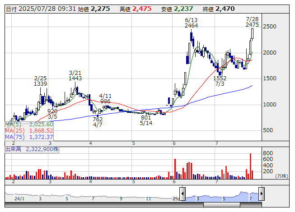Click the gray scrollbar track left of the thumb
Image resolution: width=295 pixels, height=212 pixels.
[x=104, y=205]
